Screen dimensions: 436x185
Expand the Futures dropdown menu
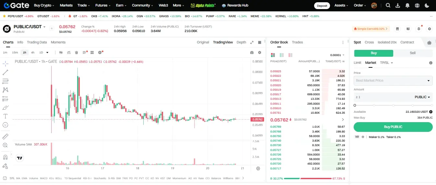[x=103, y=6]
